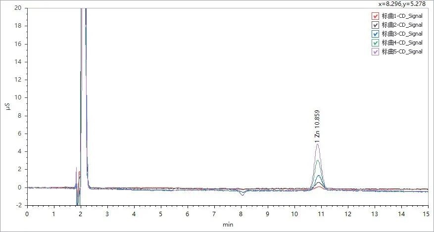
Task: Hide the 标曲3-CD_Signal blue trace checkbox
Action: [x=375, y=34]
